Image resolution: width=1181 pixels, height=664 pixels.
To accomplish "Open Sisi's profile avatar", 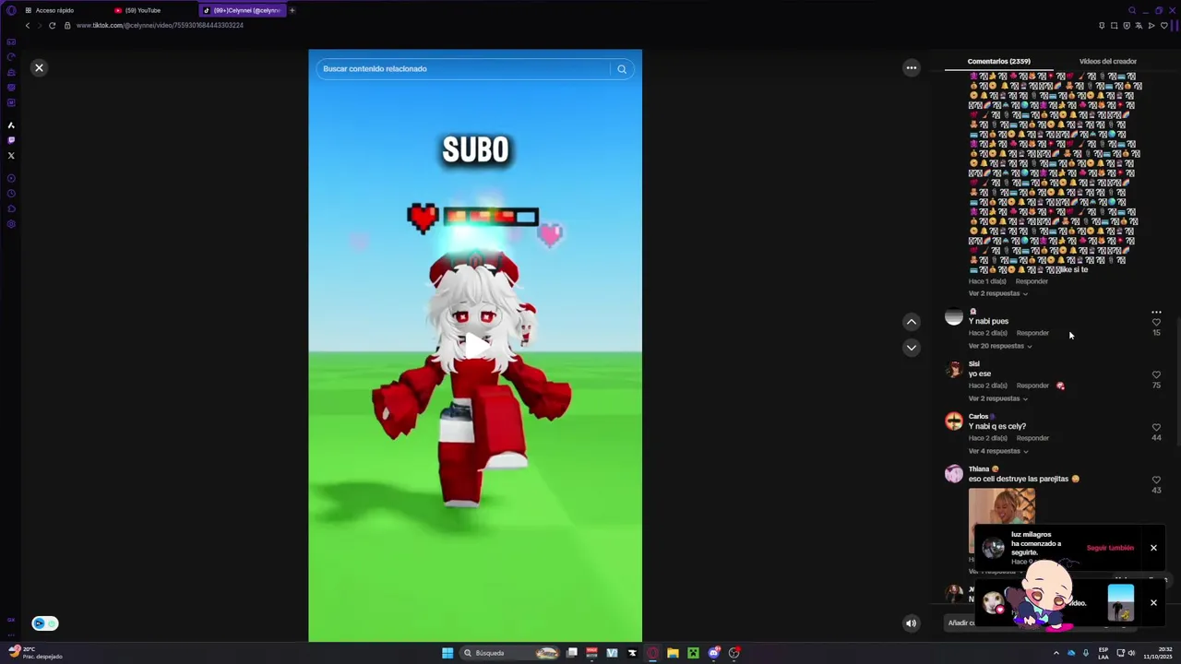I will pyautogui.click(x=954, y=370).
